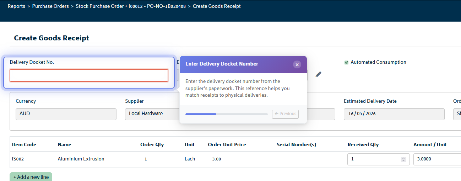Image resolution: width=461 pixels, height=181 pixels.
Task: Select the Estimated Delivery Date field
Action: tap(394, 114)
